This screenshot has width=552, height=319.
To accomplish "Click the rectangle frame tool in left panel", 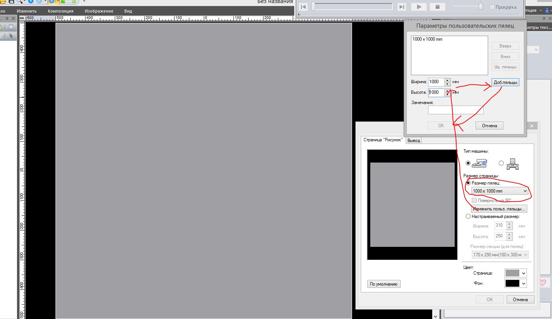I will coord(11,27).
